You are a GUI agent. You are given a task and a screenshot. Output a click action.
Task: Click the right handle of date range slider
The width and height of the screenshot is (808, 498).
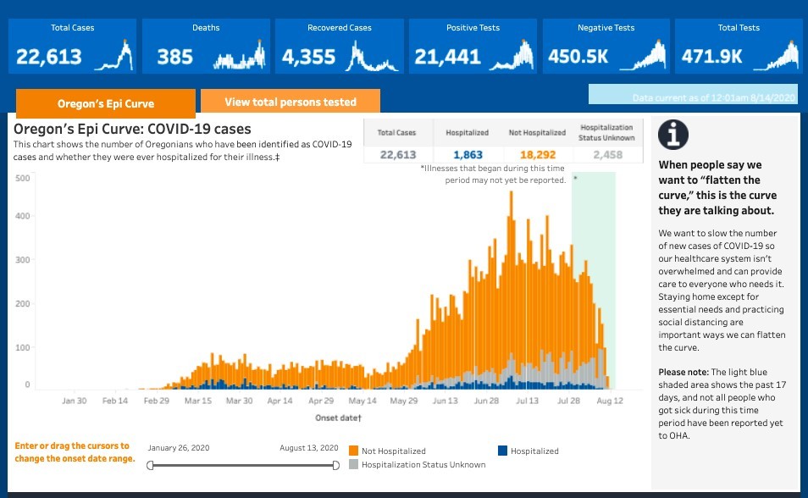[335, 464]
